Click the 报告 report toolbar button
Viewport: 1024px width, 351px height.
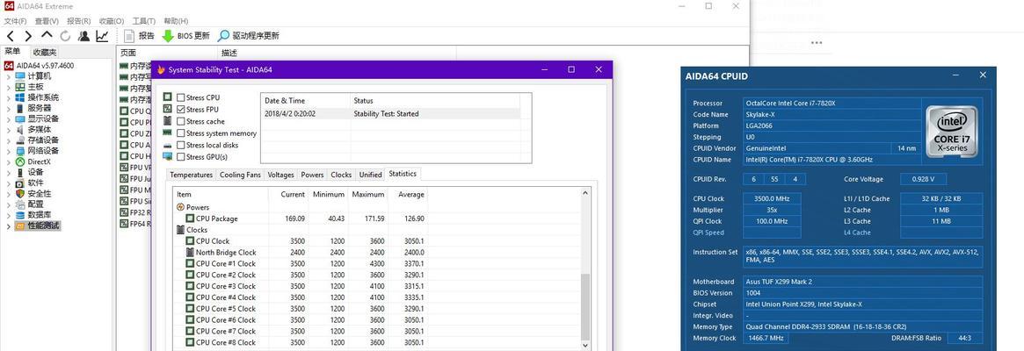pos(139,36)
